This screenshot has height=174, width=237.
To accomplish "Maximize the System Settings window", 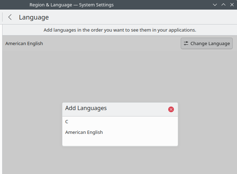I will (x=223, y=5).
